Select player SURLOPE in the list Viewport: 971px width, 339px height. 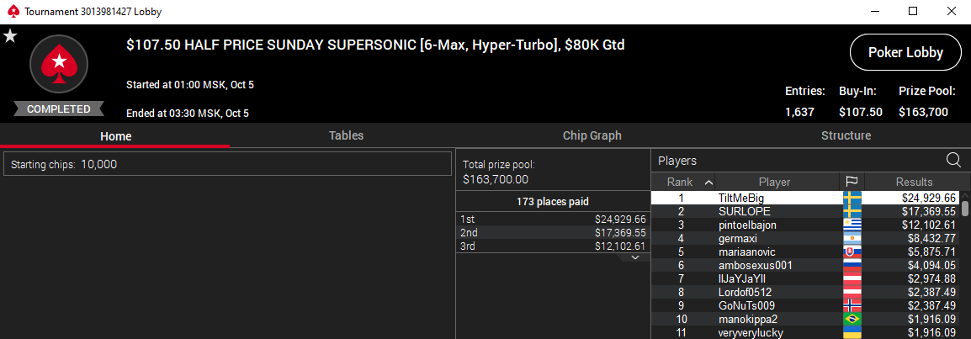coord(744,211)
